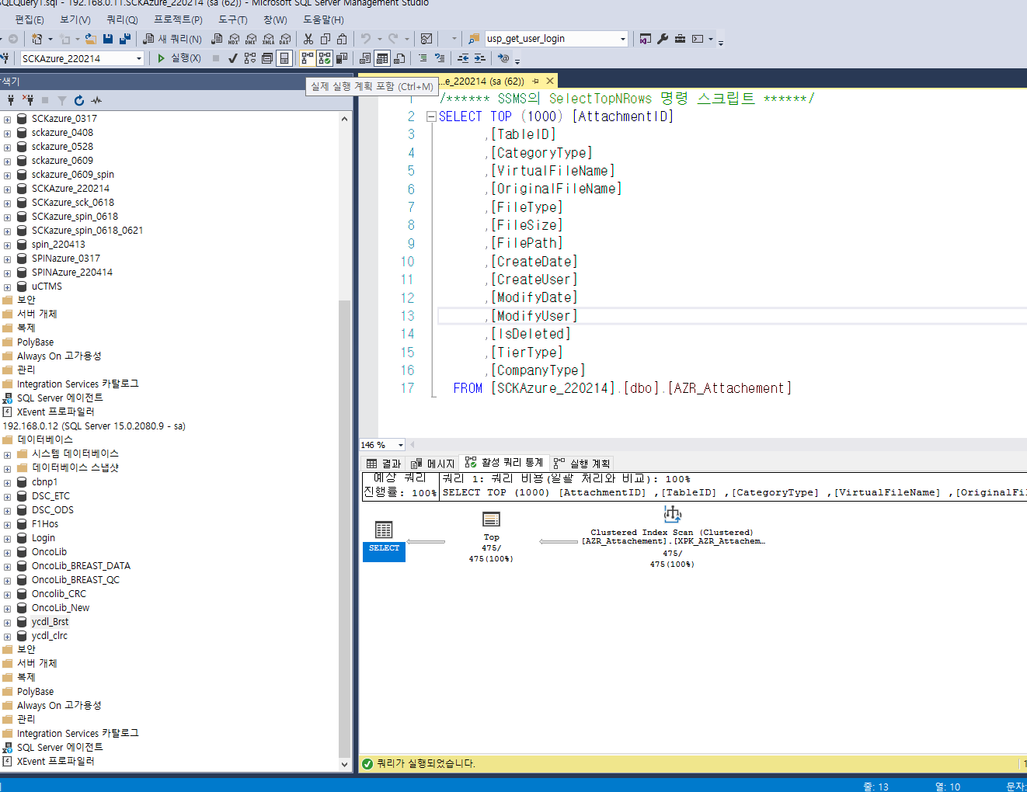Click Object Explorer scroll down arrow

(345, 764)
